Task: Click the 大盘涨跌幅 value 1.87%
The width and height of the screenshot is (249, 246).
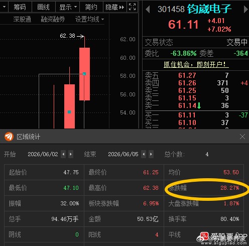Action: coord(231,203)
